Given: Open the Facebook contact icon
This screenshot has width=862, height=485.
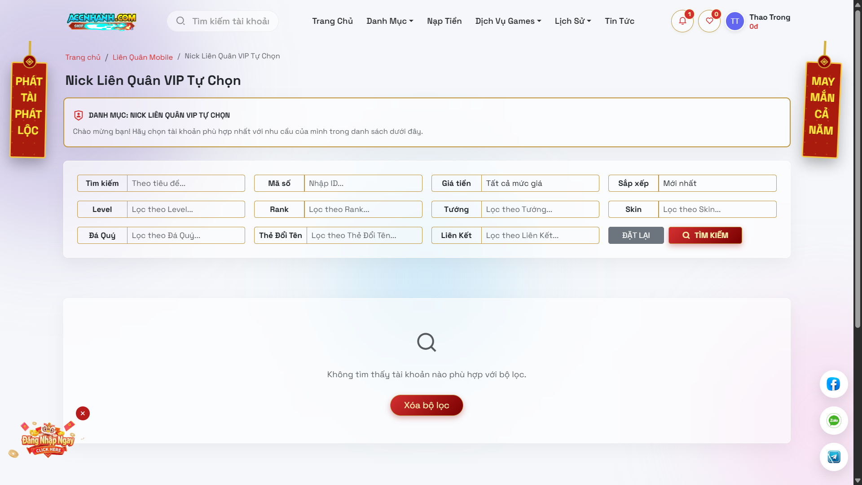Looking at the screenshot, I should [833, 384].
